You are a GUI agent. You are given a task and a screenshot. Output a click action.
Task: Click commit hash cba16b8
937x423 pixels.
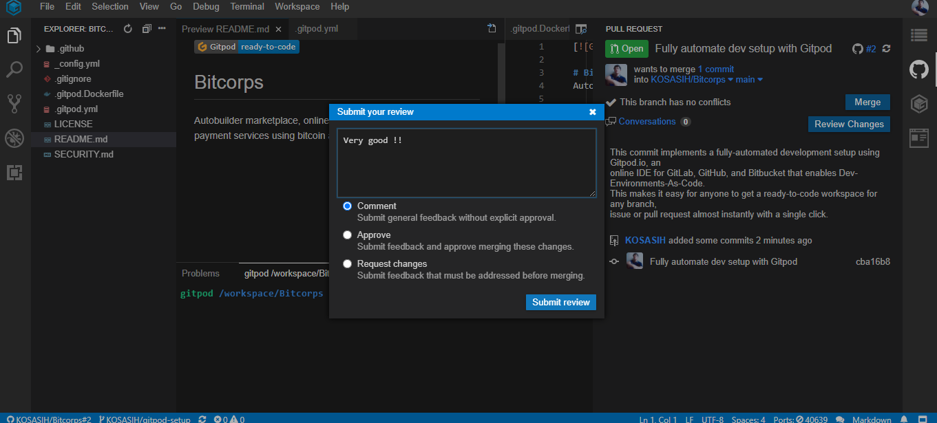(873, 261)
